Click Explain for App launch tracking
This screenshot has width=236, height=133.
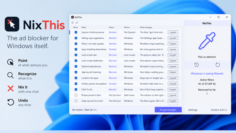(x=173, y=72)
